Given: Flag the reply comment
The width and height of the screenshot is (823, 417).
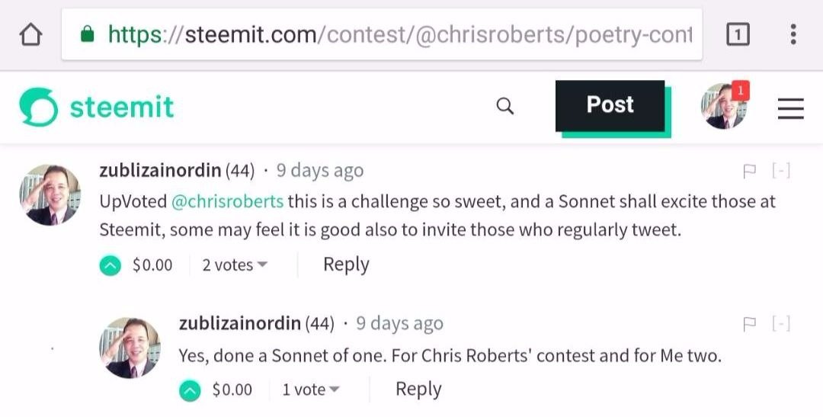Looking at the screenshot, I should (x=749, y=324).
